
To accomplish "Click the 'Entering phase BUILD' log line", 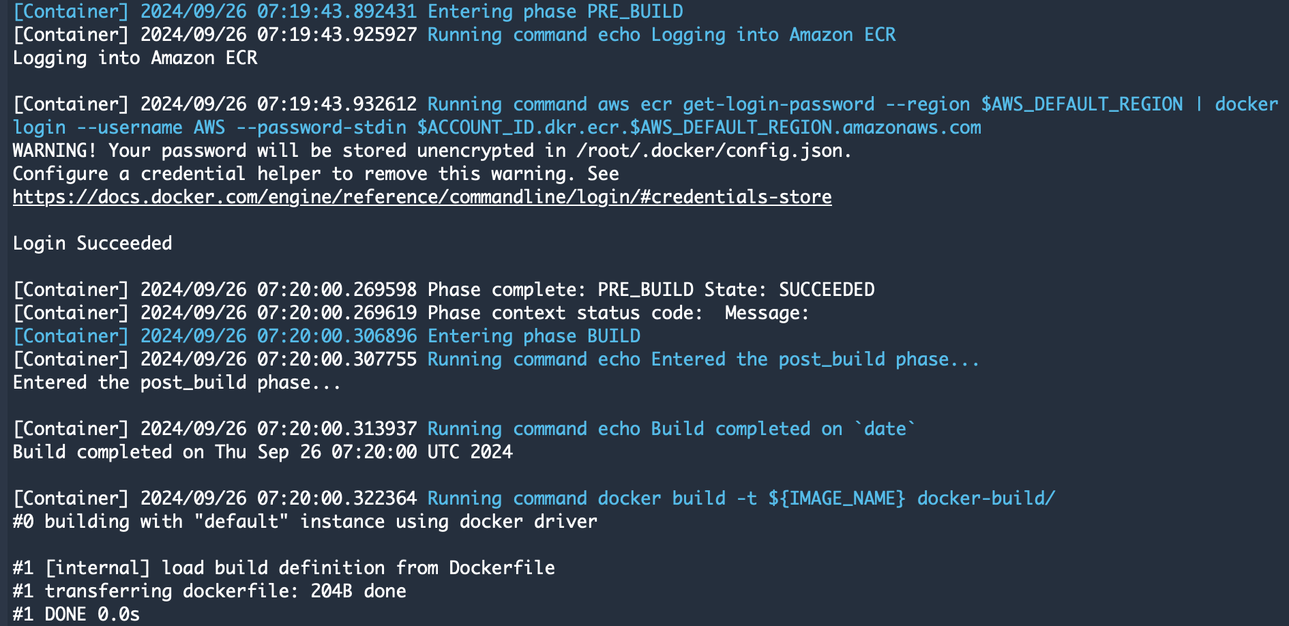I will coord(327,336).
